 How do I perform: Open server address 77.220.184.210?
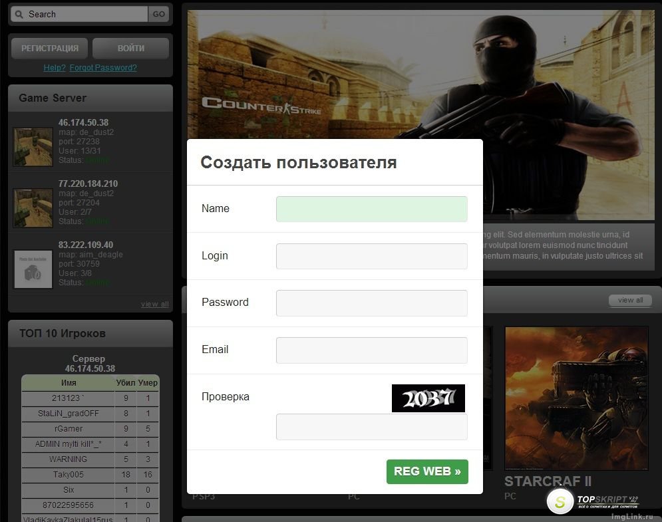(x=88, y=184)
